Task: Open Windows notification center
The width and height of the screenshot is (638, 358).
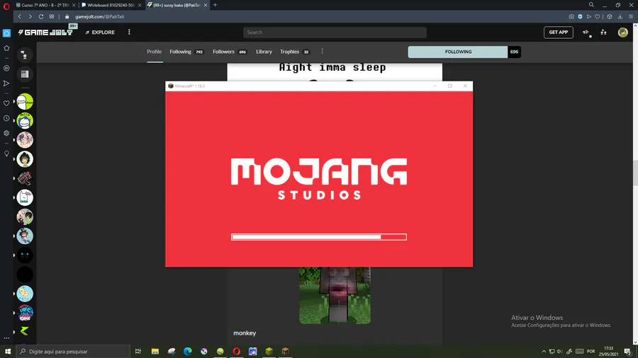Action: 628,352
